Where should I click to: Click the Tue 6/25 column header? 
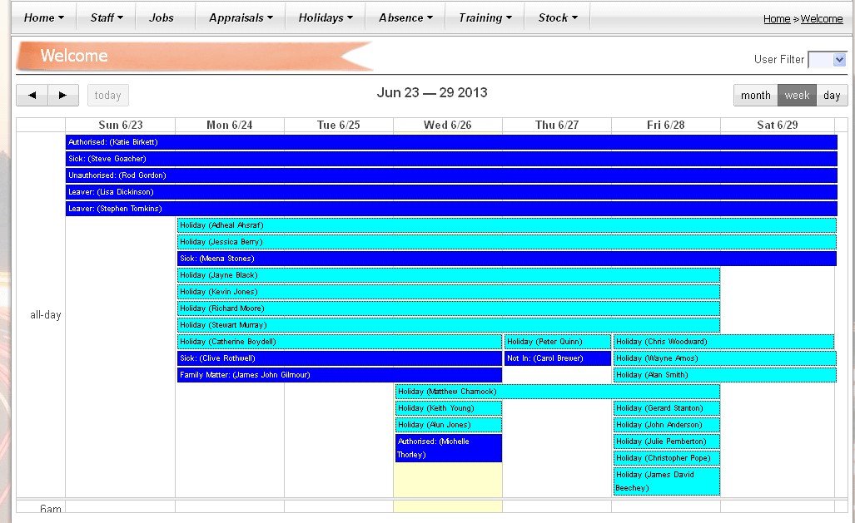coord(339,125)
